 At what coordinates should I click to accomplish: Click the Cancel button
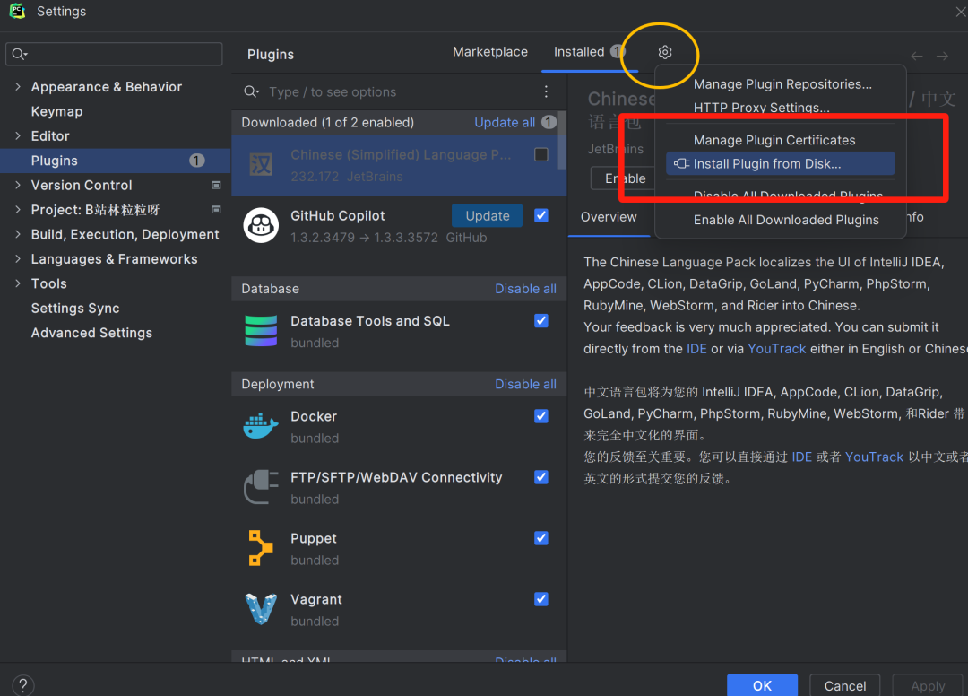click(844, 685)
